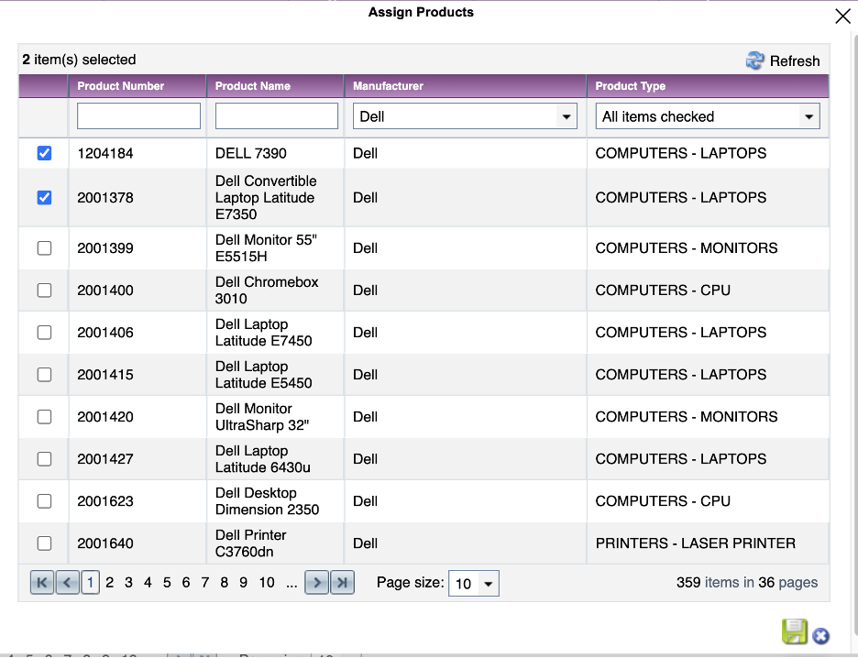Viewport: 858px width, 658px height.
Task: Sort by Manufacturer column header
Action: pyautogui.click(x=388, y=86)
